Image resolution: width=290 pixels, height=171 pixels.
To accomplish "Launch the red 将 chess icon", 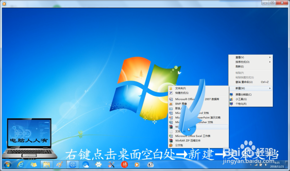I will (124, 165).
